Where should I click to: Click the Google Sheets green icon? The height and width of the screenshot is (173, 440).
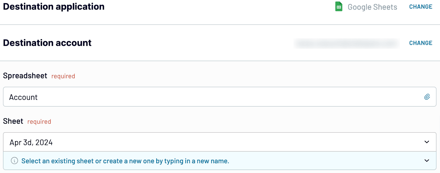[x=339, y=7]
